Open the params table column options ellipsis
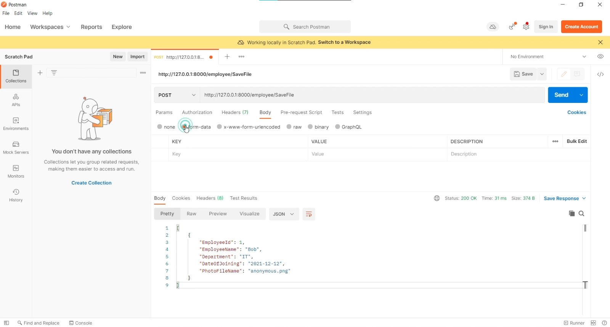The width and height of the screenshot is (610, 327). [x=555, y=141]
